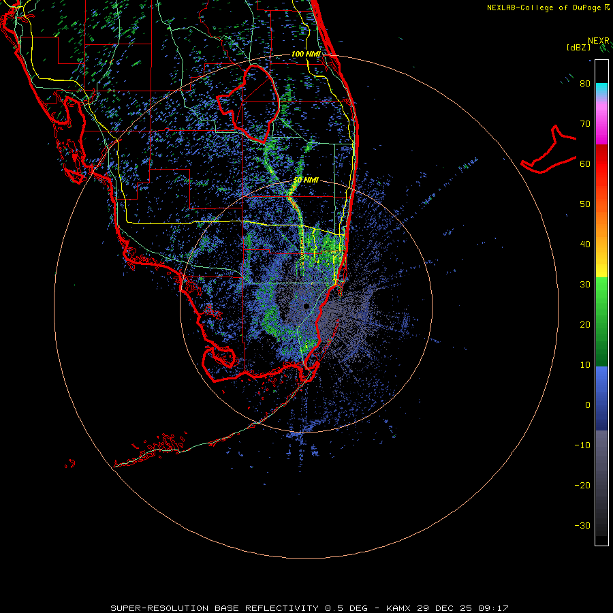This screenshot has height=613, width=613.
Task: Click the -30 value on color scale
Action: [x=582, y=526]
